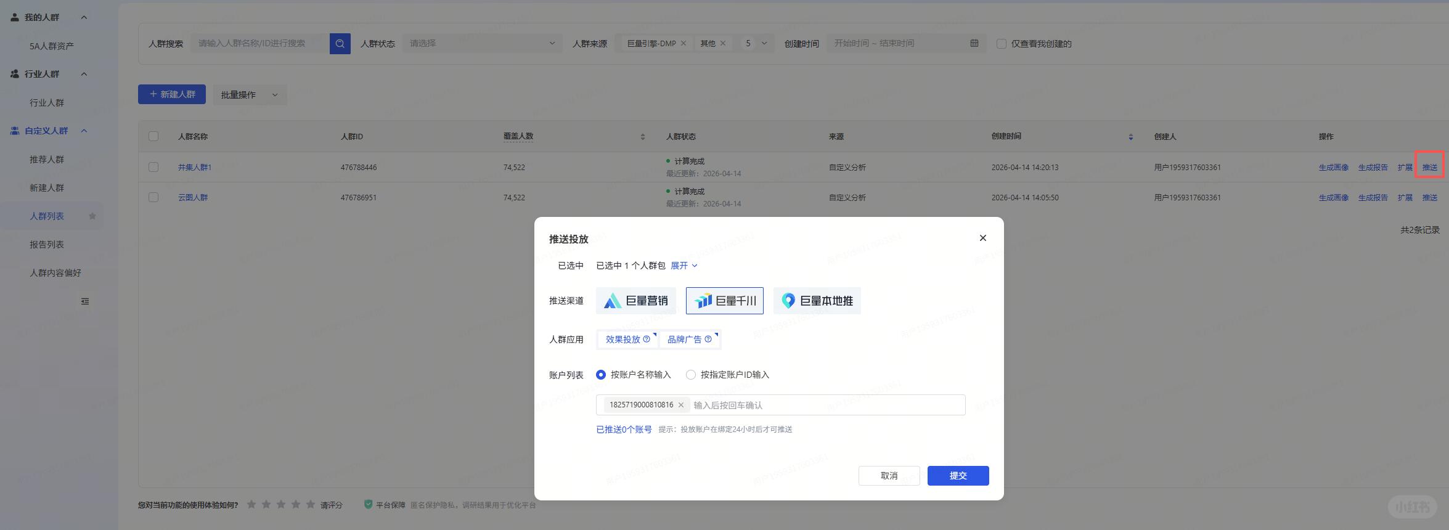The height and width of the screenshot is (530, 1449).
Task: Select the 巨量营销 push channel
Action: tap(636, 301)
